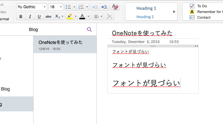Toggle bold formatting
The height and width of the screenshot is (124, 223).
[21, 16]
